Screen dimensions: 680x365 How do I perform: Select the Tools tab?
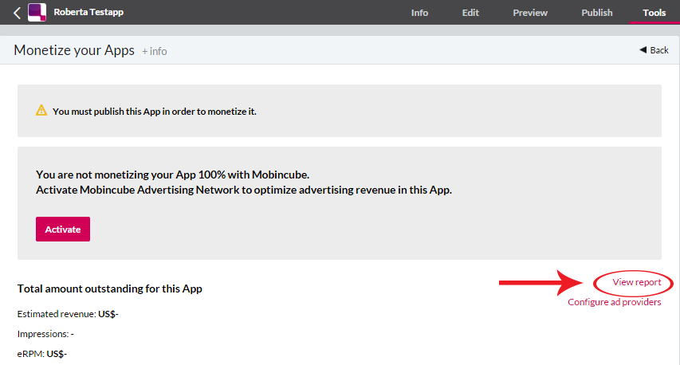[x=654, y=13]
